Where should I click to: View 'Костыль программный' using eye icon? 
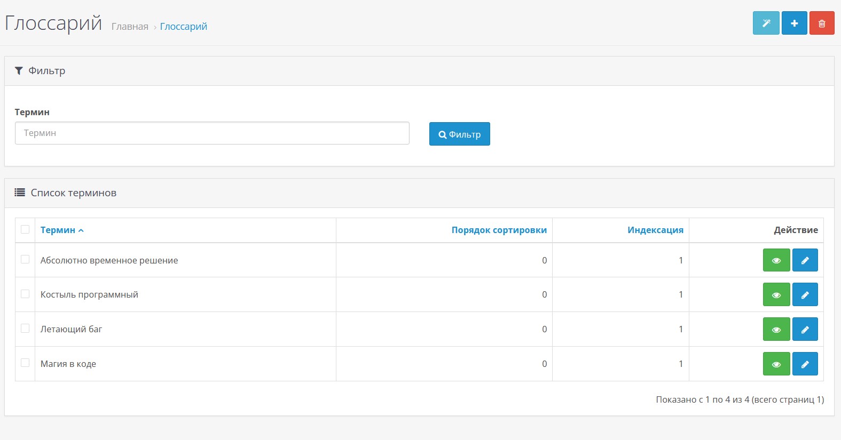pos(776,295)
